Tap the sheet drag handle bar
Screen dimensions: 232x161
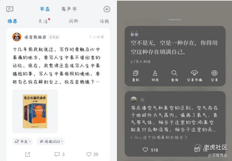175,19
